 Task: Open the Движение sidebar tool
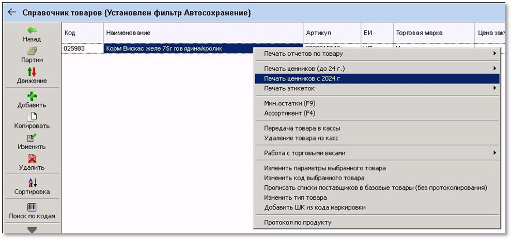(x=32, y=72)
